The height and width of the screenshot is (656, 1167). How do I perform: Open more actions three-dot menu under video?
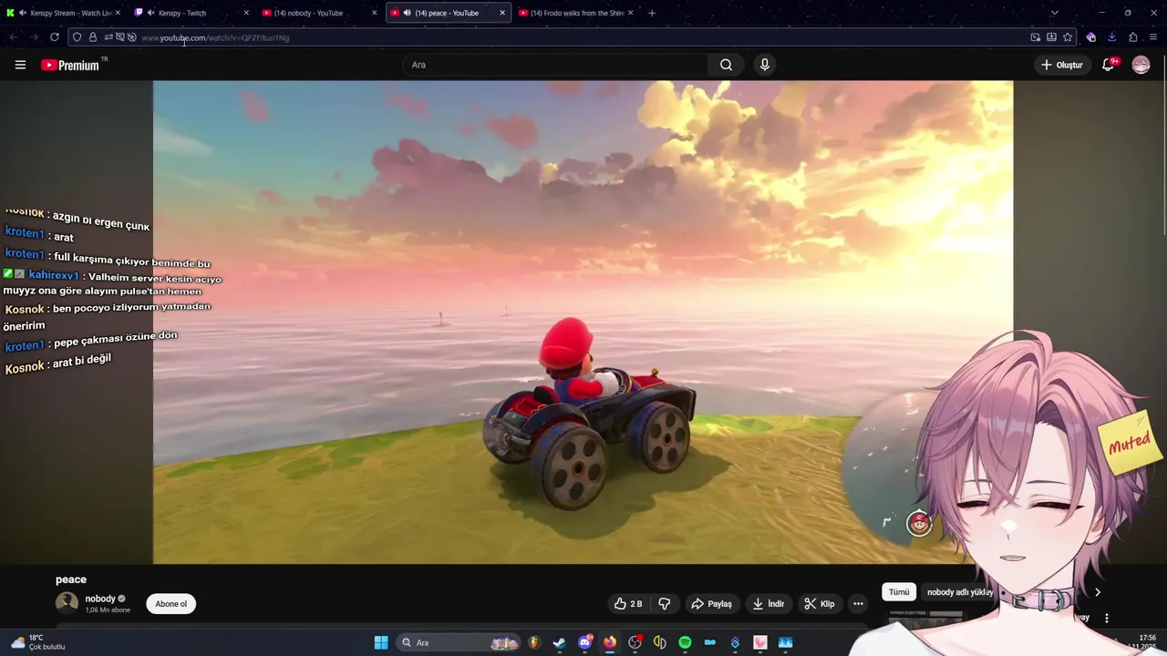coord(858,604)
